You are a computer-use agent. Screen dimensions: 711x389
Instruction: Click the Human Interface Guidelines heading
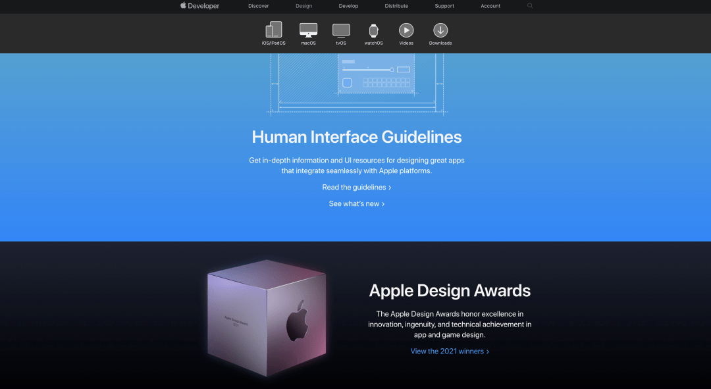point(357,137)
